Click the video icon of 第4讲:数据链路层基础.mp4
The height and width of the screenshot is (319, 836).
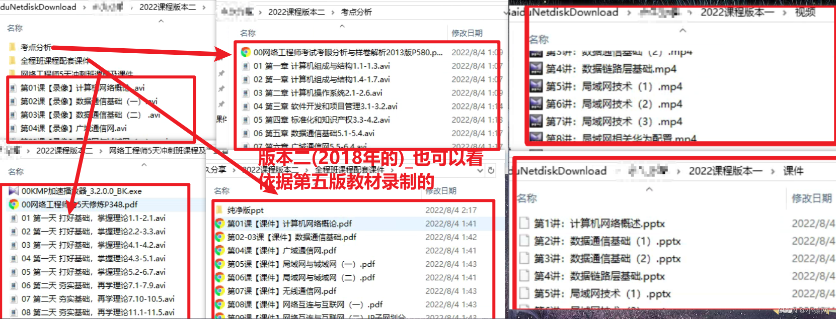click(x=536, y=69)
